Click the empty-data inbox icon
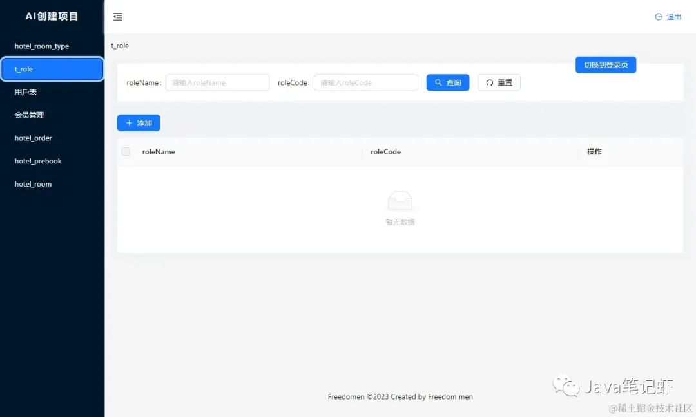This screenshot has width=696, height=417. (400, 201)
